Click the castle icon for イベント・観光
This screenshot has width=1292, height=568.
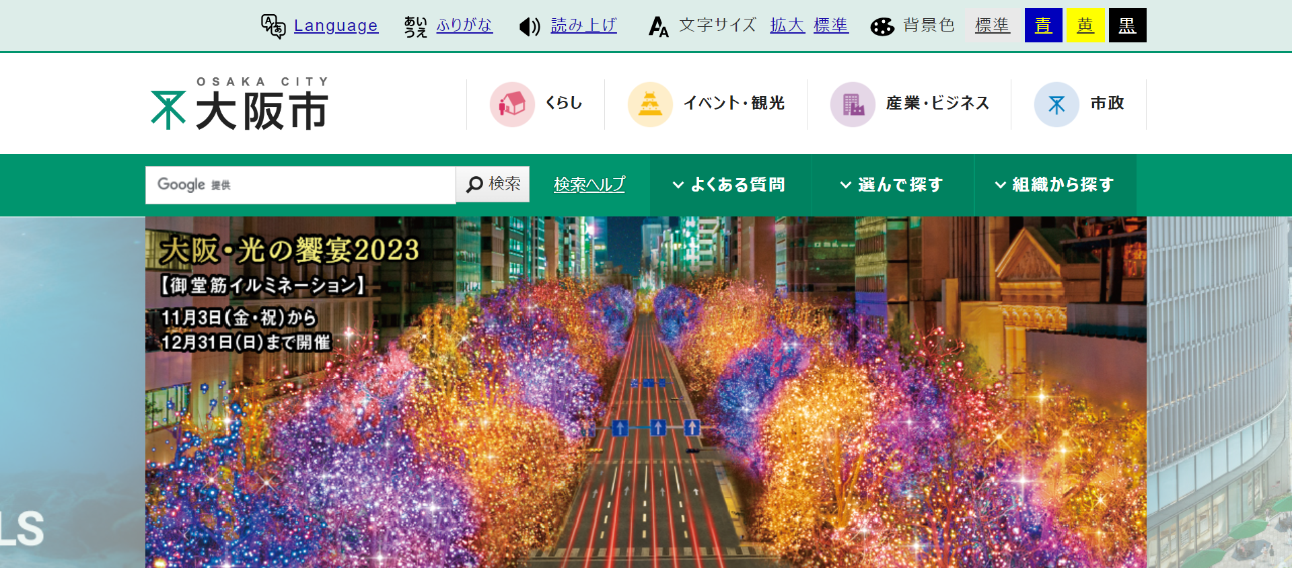(650, 104)
